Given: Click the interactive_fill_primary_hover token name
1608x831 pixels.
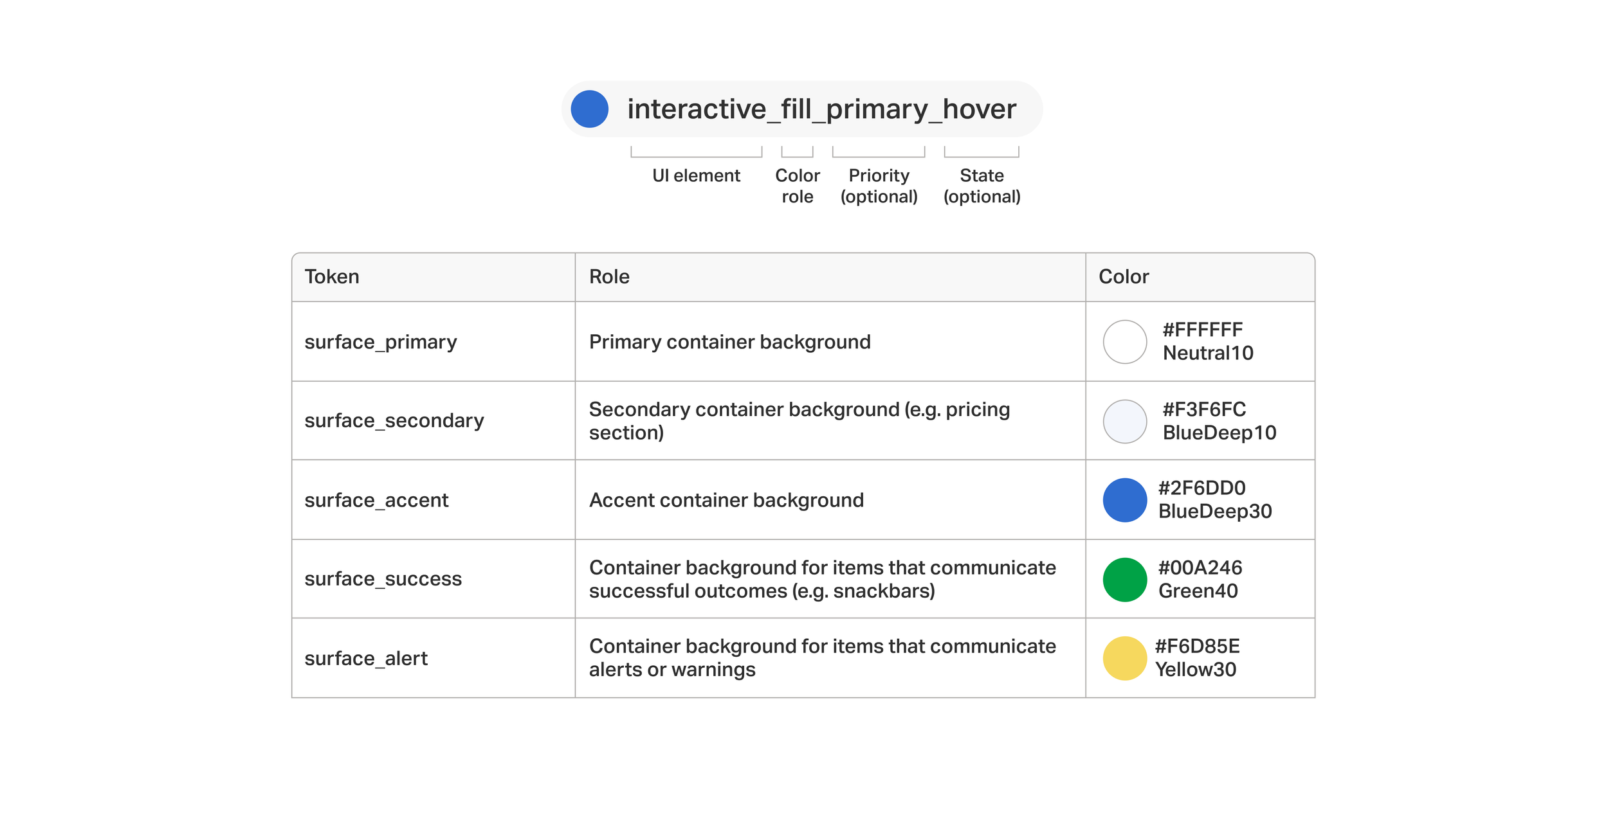Looking at the screenshot, I should pos(821,109).
